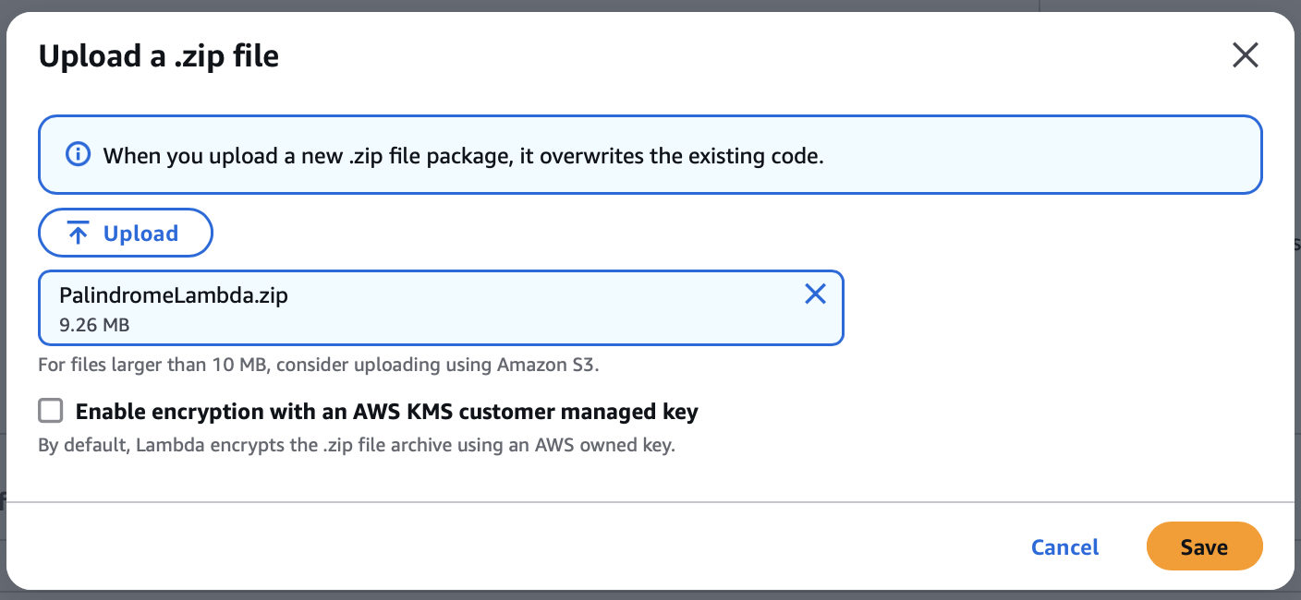The image size is (1301, 600).
Task: Cancel the zip file upload
Action: tap(1064, 547)
